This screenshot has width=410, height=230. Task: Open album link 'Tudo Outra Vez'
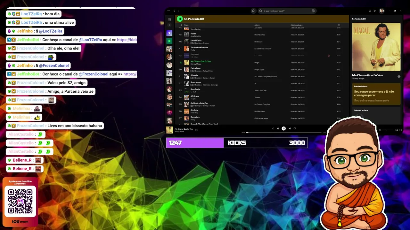[260, 90]
